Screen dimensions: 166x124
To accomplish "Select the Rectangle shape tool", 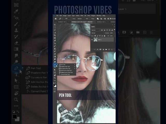I will click(55, 73).
